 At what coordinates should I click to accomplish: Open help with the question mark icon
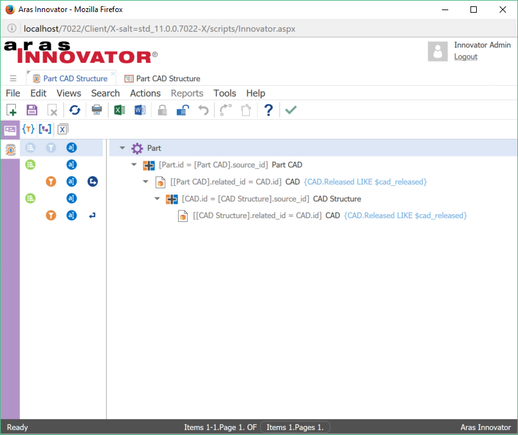pos(268,110)
